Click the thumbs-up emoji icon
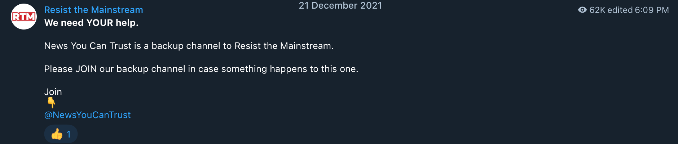This screenshot has width=678, height=144. [57, 134]
